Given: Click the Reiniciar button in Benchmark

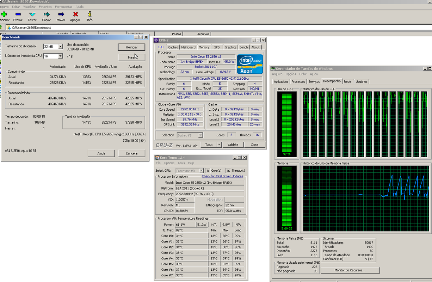Looking at the screenshot, I should [x=131, y=47].
